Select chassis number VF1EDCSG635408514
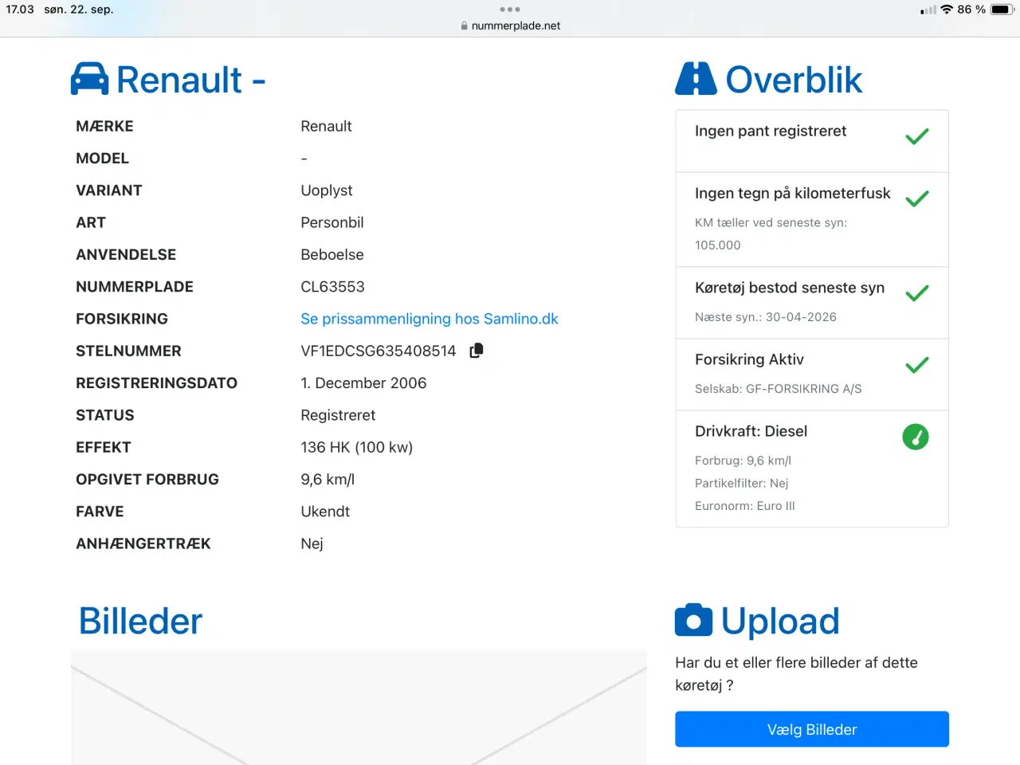 [x=379, y=351]
